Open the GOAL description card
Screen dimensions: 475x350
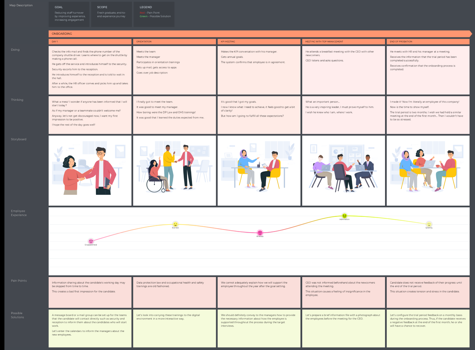point(69,14)
